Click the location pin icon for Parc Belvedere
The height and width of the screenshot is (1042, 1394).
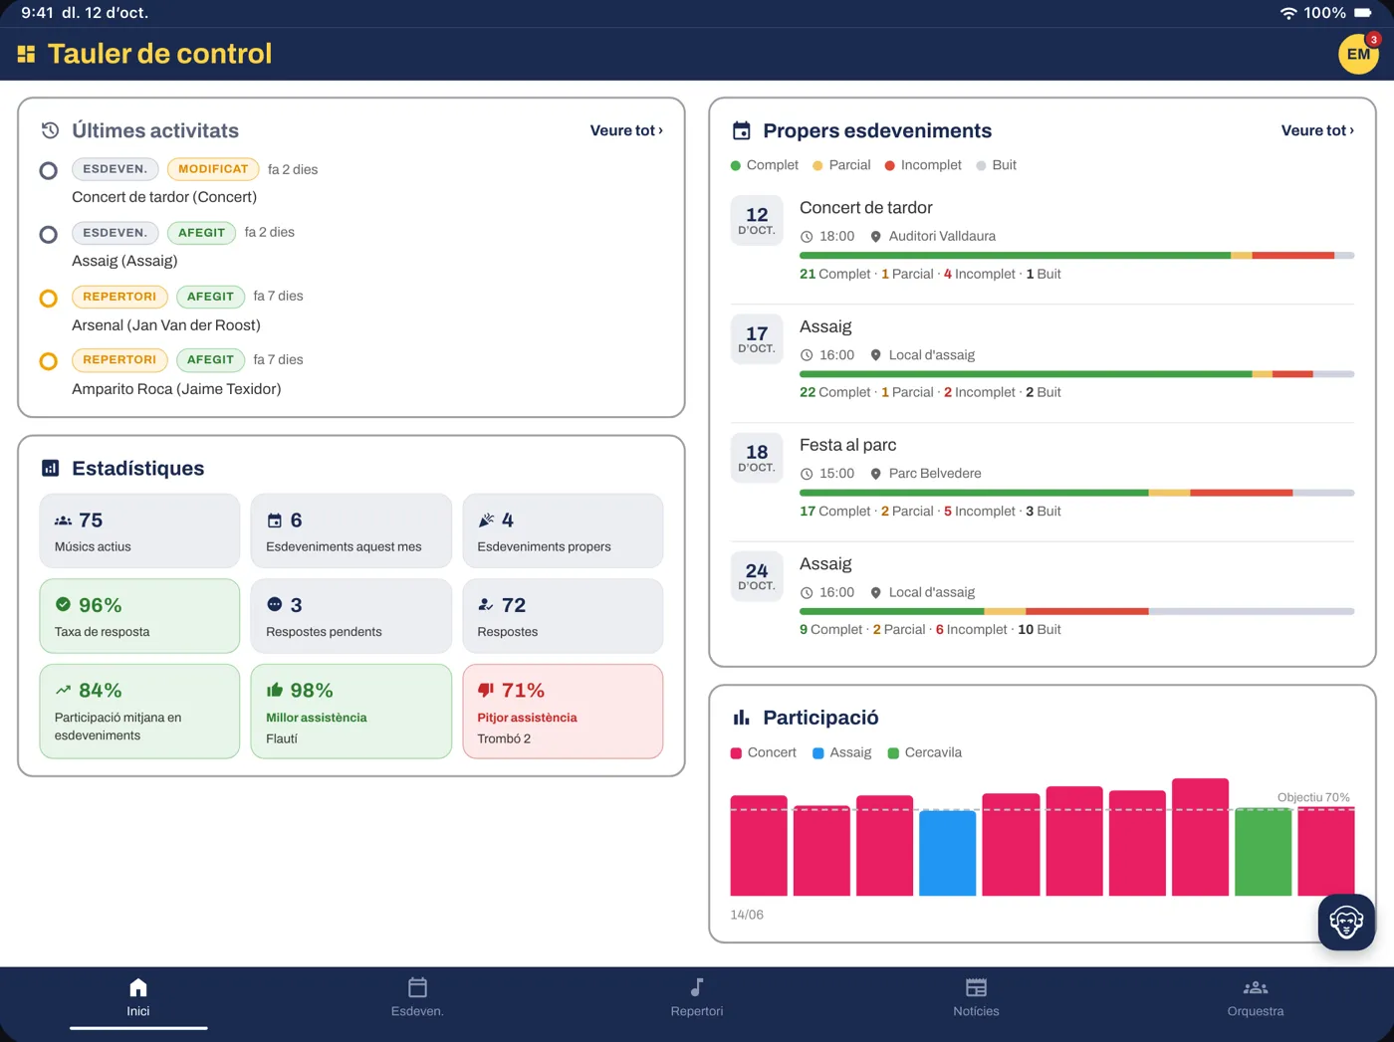(876, 474)
